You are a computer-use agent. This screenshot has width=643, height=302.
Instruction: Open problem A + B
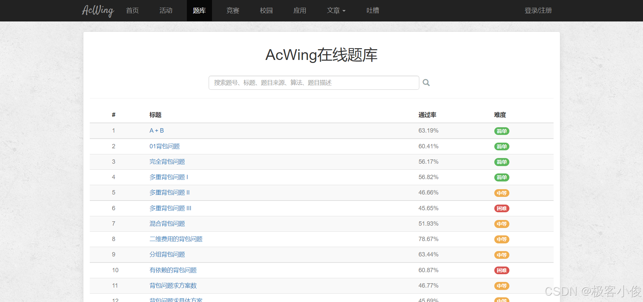tap(157, 131)
